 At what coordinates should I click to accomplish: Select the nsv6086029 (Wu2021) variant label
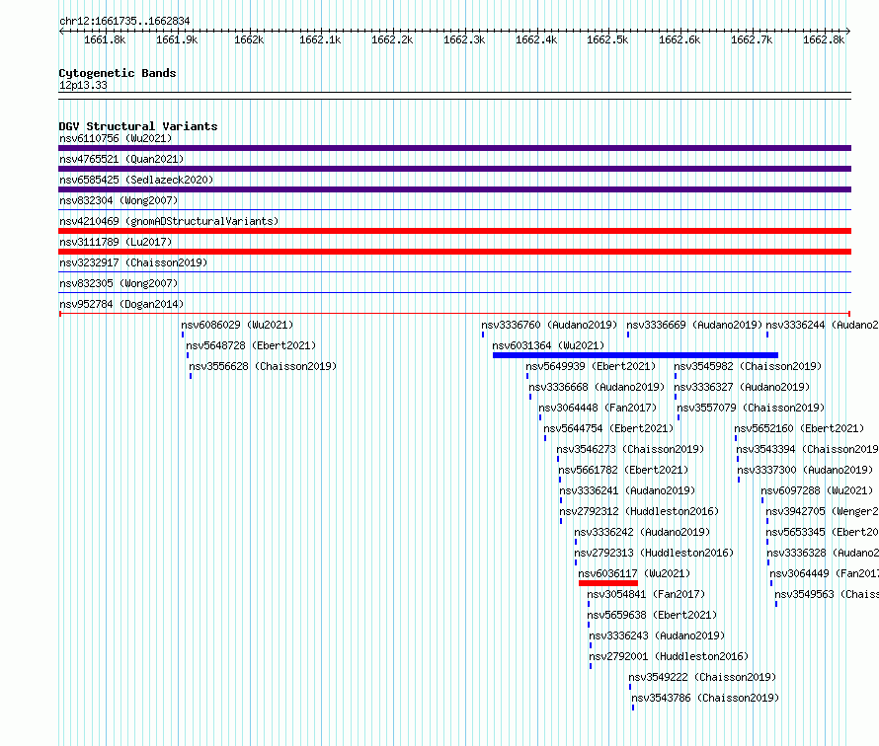click(237, 325)
